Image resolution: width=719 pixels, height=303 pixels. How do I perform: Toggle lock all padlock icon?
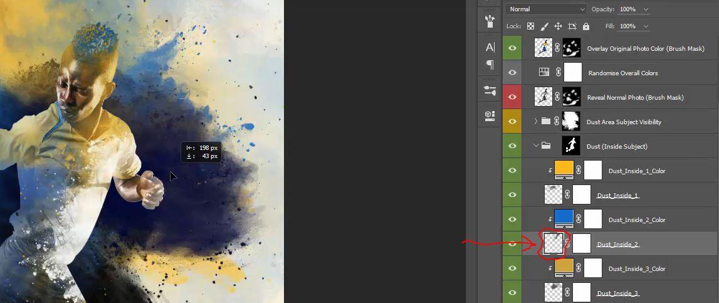586,26
